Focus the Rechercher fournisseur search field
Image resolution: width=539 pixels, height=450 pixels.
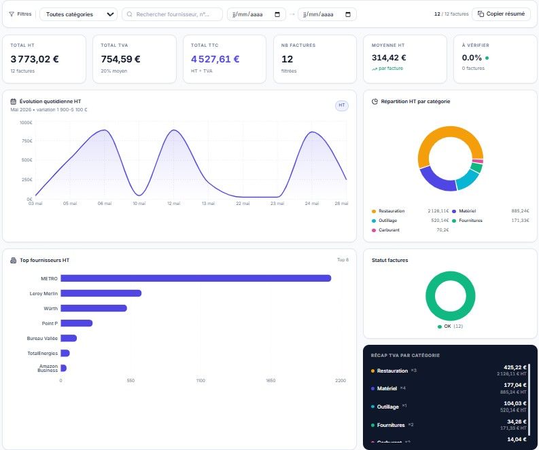[172, 14]
